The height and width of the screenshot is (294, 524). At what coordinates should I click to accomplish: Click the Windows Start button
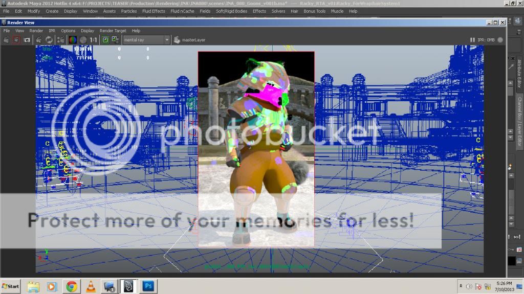[10, 286]
